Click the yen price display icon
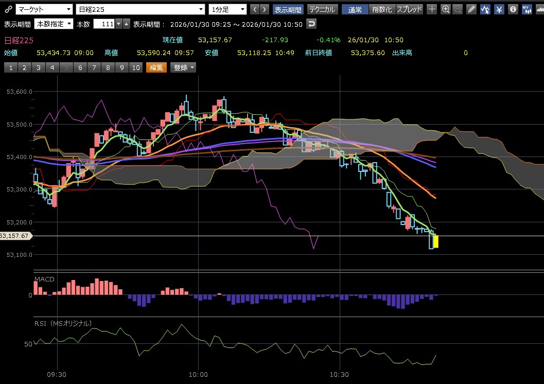 tap(499, 9)
